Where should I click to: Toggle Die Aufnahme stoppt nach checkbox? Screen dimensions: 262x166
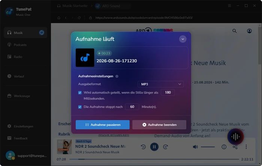pos(80,107)
